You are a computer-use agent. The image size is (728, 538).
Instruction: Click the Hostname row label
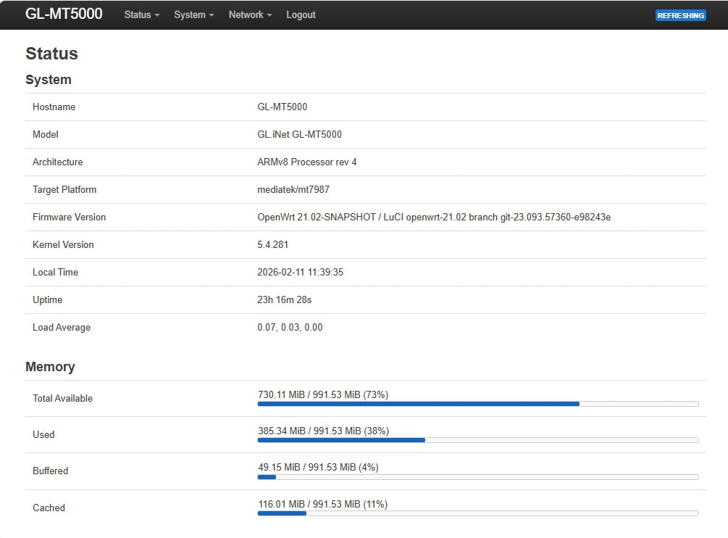click(54, 107)
